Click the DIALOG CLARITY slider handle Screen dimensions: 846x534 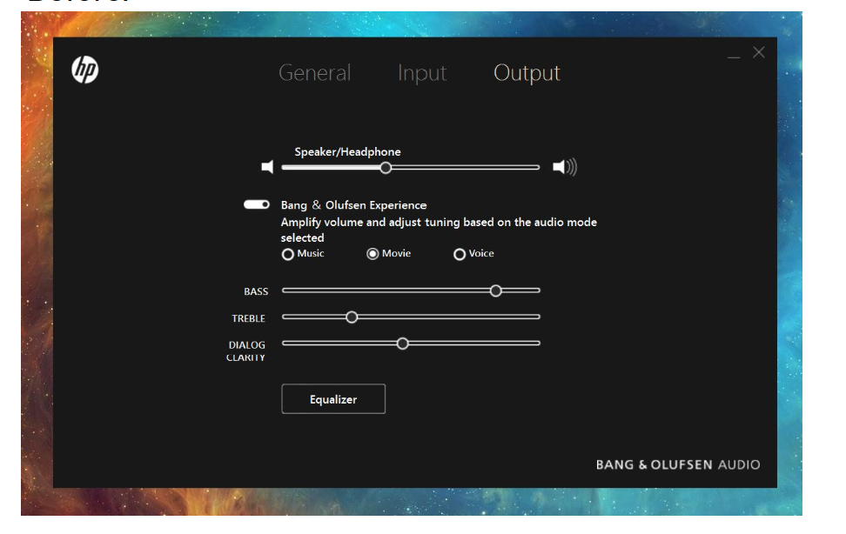point(402,344)
